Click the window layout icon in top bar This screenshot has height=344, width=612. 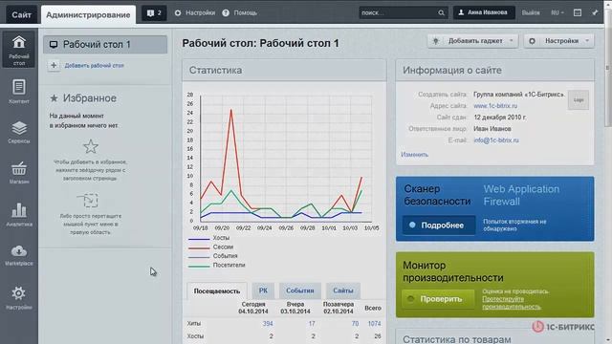point(578,12)
